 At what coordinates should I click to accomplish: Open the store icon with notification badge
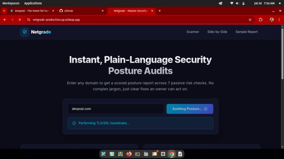[x=155, y=154]
